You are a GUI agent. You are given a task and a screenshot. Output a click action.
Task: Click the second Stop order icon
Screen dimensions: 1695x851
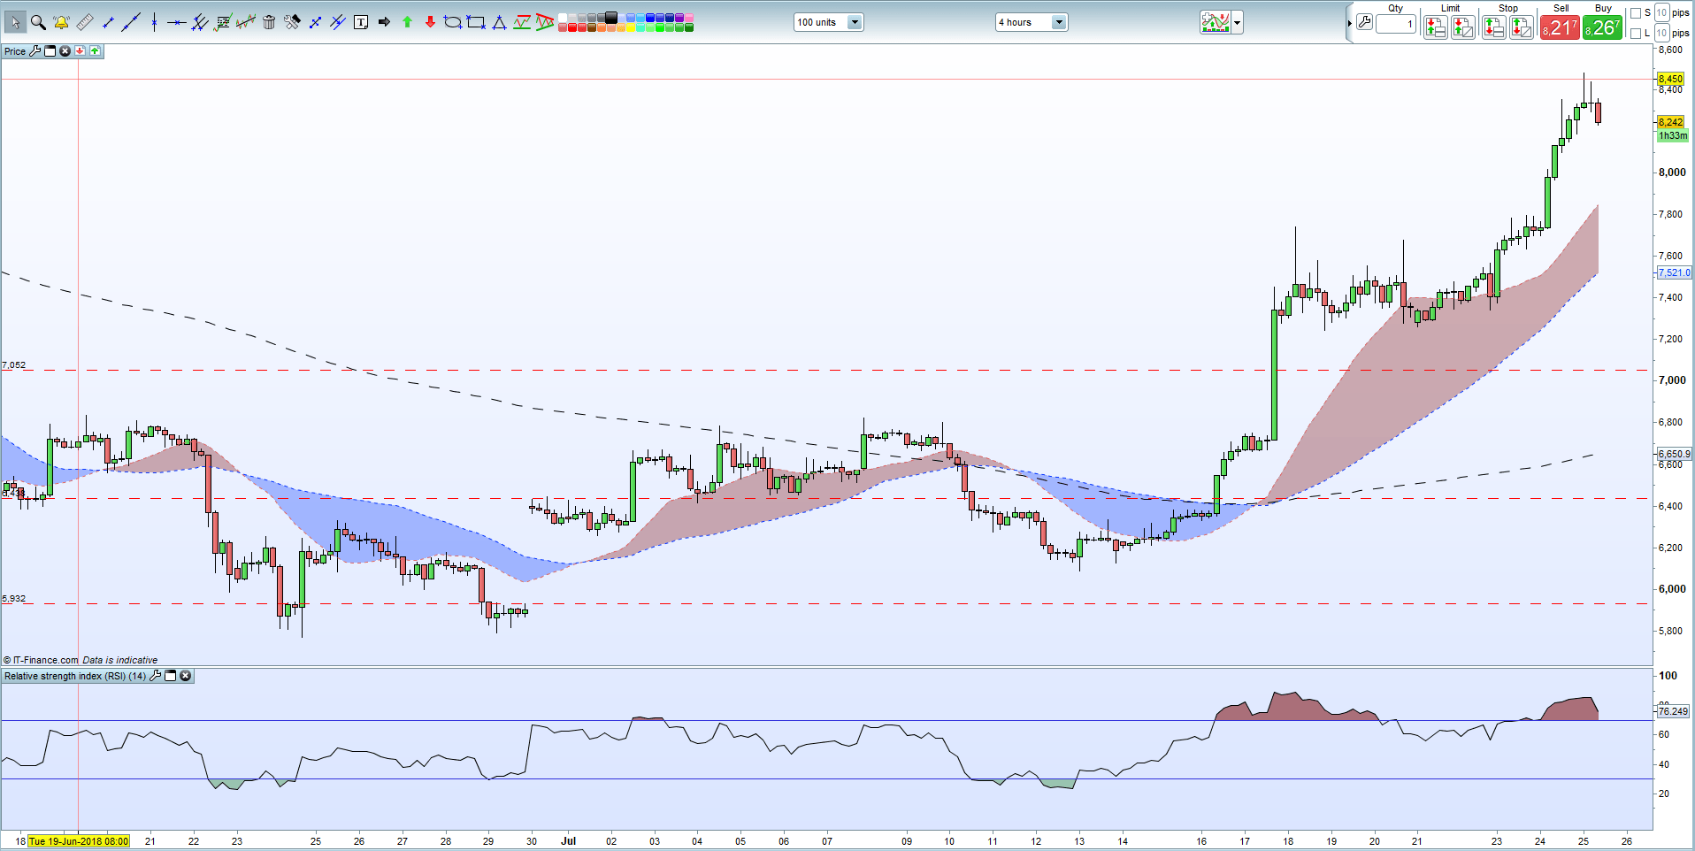pyautogui.click(x=1522, y=27)
